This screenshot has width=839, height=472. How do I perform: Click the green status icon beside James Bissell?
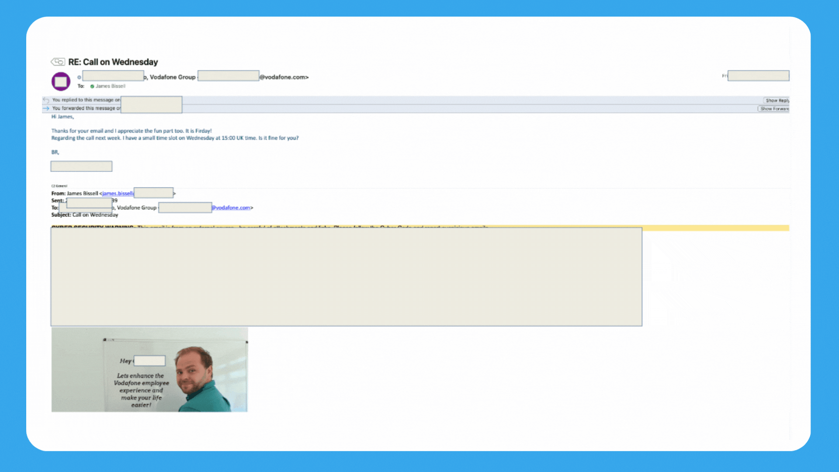(92, 86)
